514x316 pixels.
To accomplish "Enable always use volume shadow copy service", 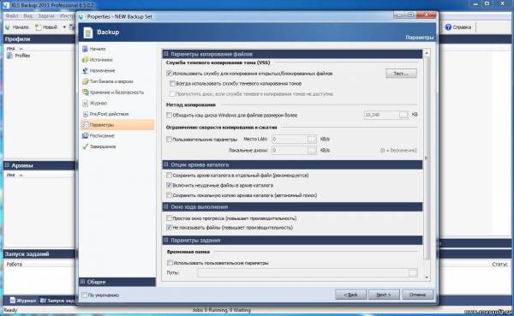I will click(172, 84).
